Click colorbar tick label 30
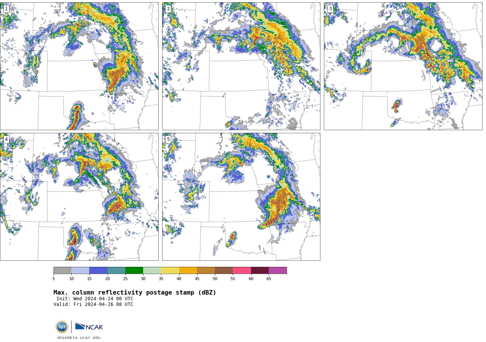This screenshot has height=342, width=486. (x=143, y=279)
